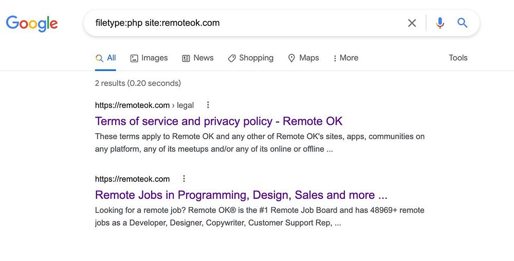Click the blue magnifier search icon
Screen dimensions: 514x261
pos(463,23)
